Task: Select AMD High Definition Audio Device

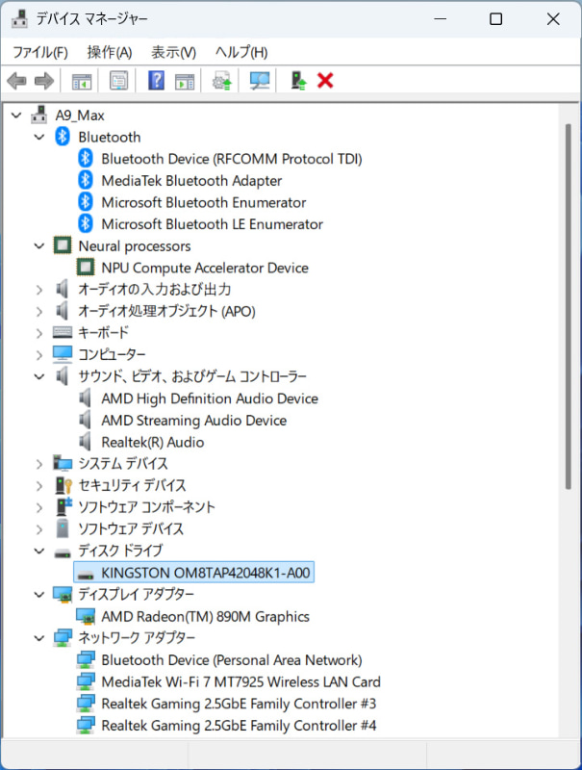Action: click(210, 398)
